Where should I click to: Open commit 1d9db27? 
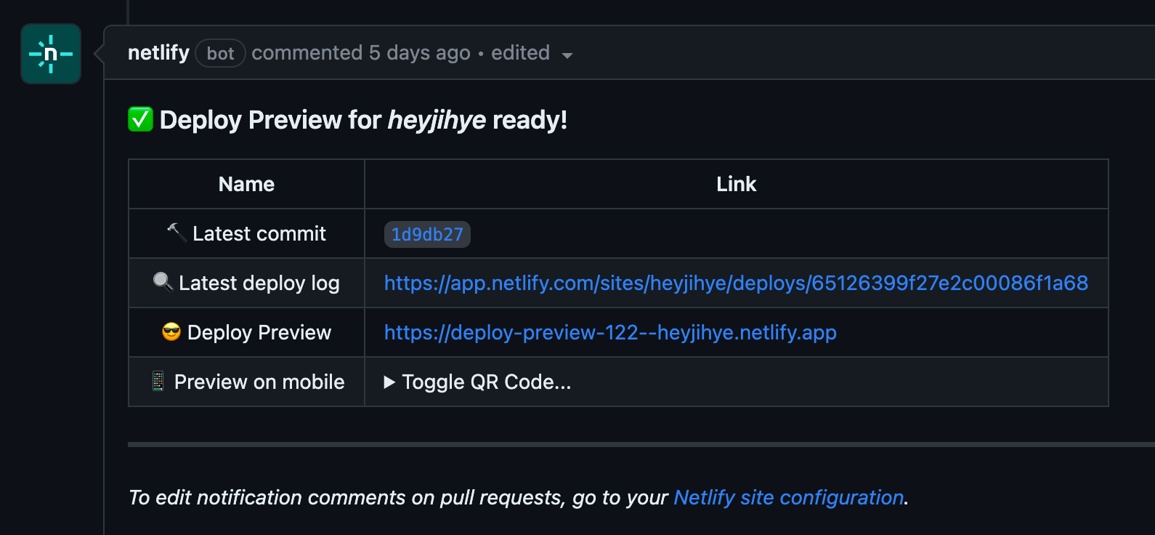427,234
